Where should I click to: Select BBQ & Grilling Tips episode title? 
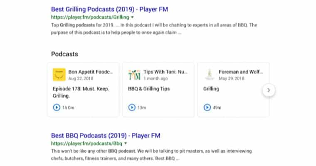[149, 89]
